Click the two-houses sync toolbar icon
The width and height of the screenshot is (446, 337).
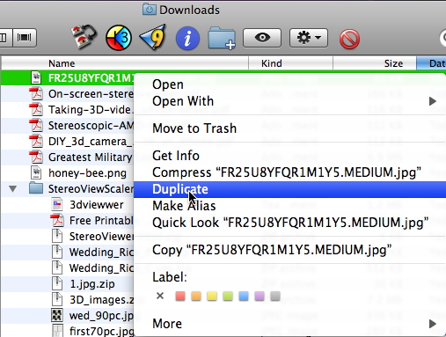(84, 37)
